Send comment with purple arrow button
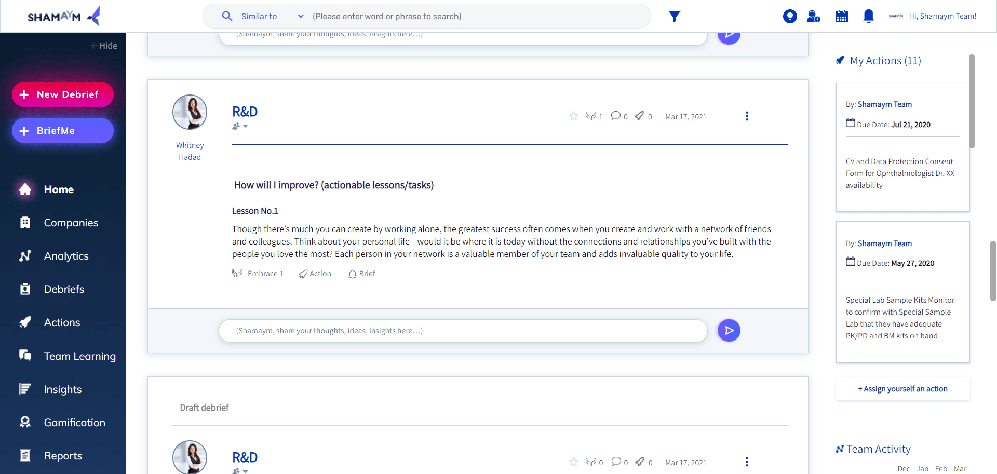The height and width of the screenshot is (474, 997). click(729, 330)
